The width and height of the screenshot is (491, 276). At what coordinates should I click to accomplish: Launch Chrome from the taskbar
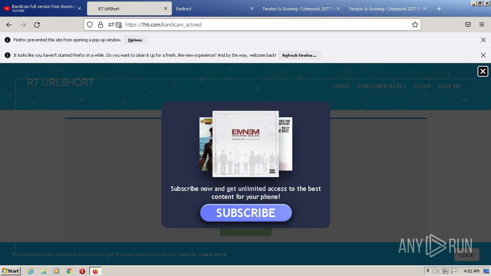(x=69, y=271)
